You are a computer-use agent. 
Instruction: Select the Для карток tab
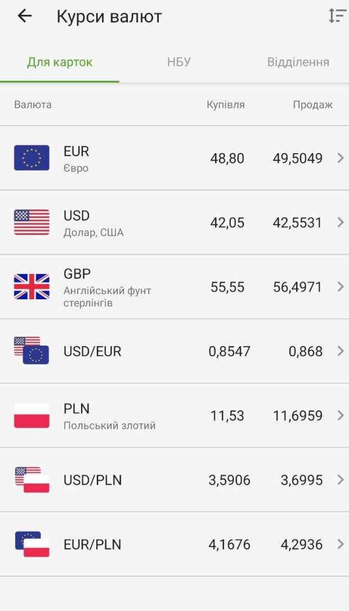coord(60,62)
